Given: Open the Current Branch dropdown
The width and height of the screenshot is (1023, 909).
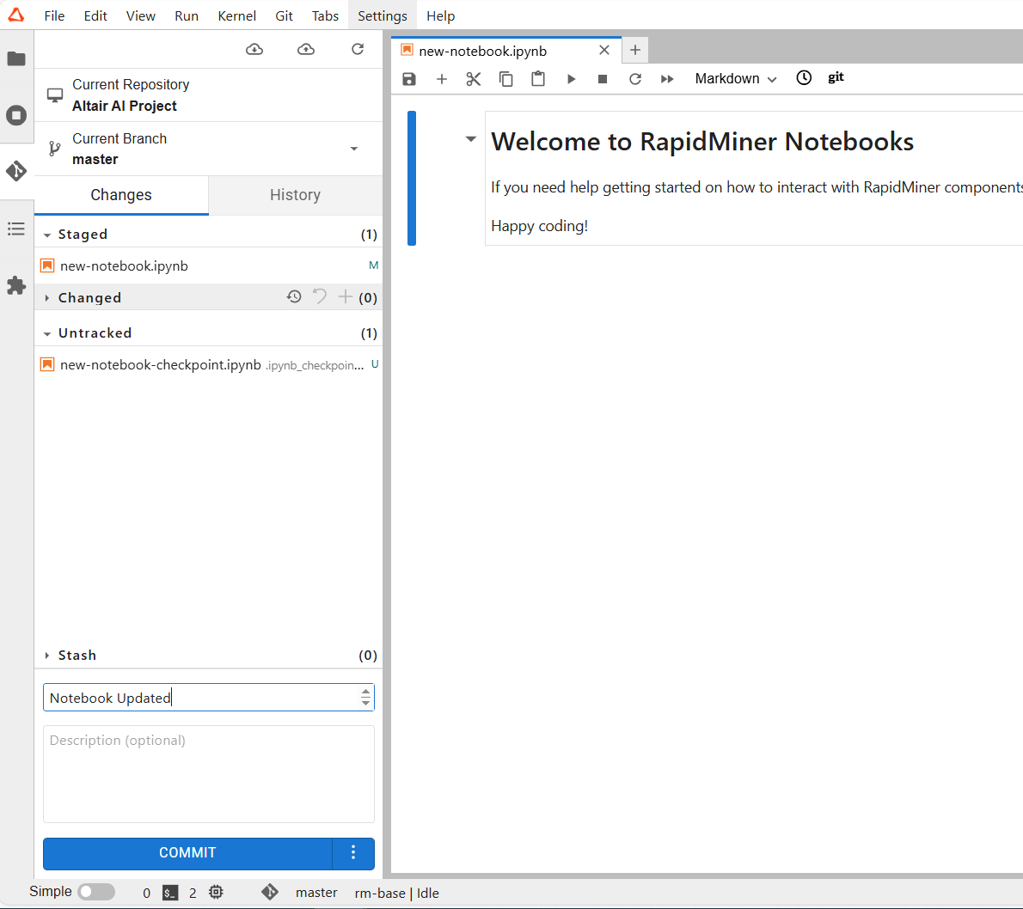Looking at the screenshot, I should coord(354,149).
